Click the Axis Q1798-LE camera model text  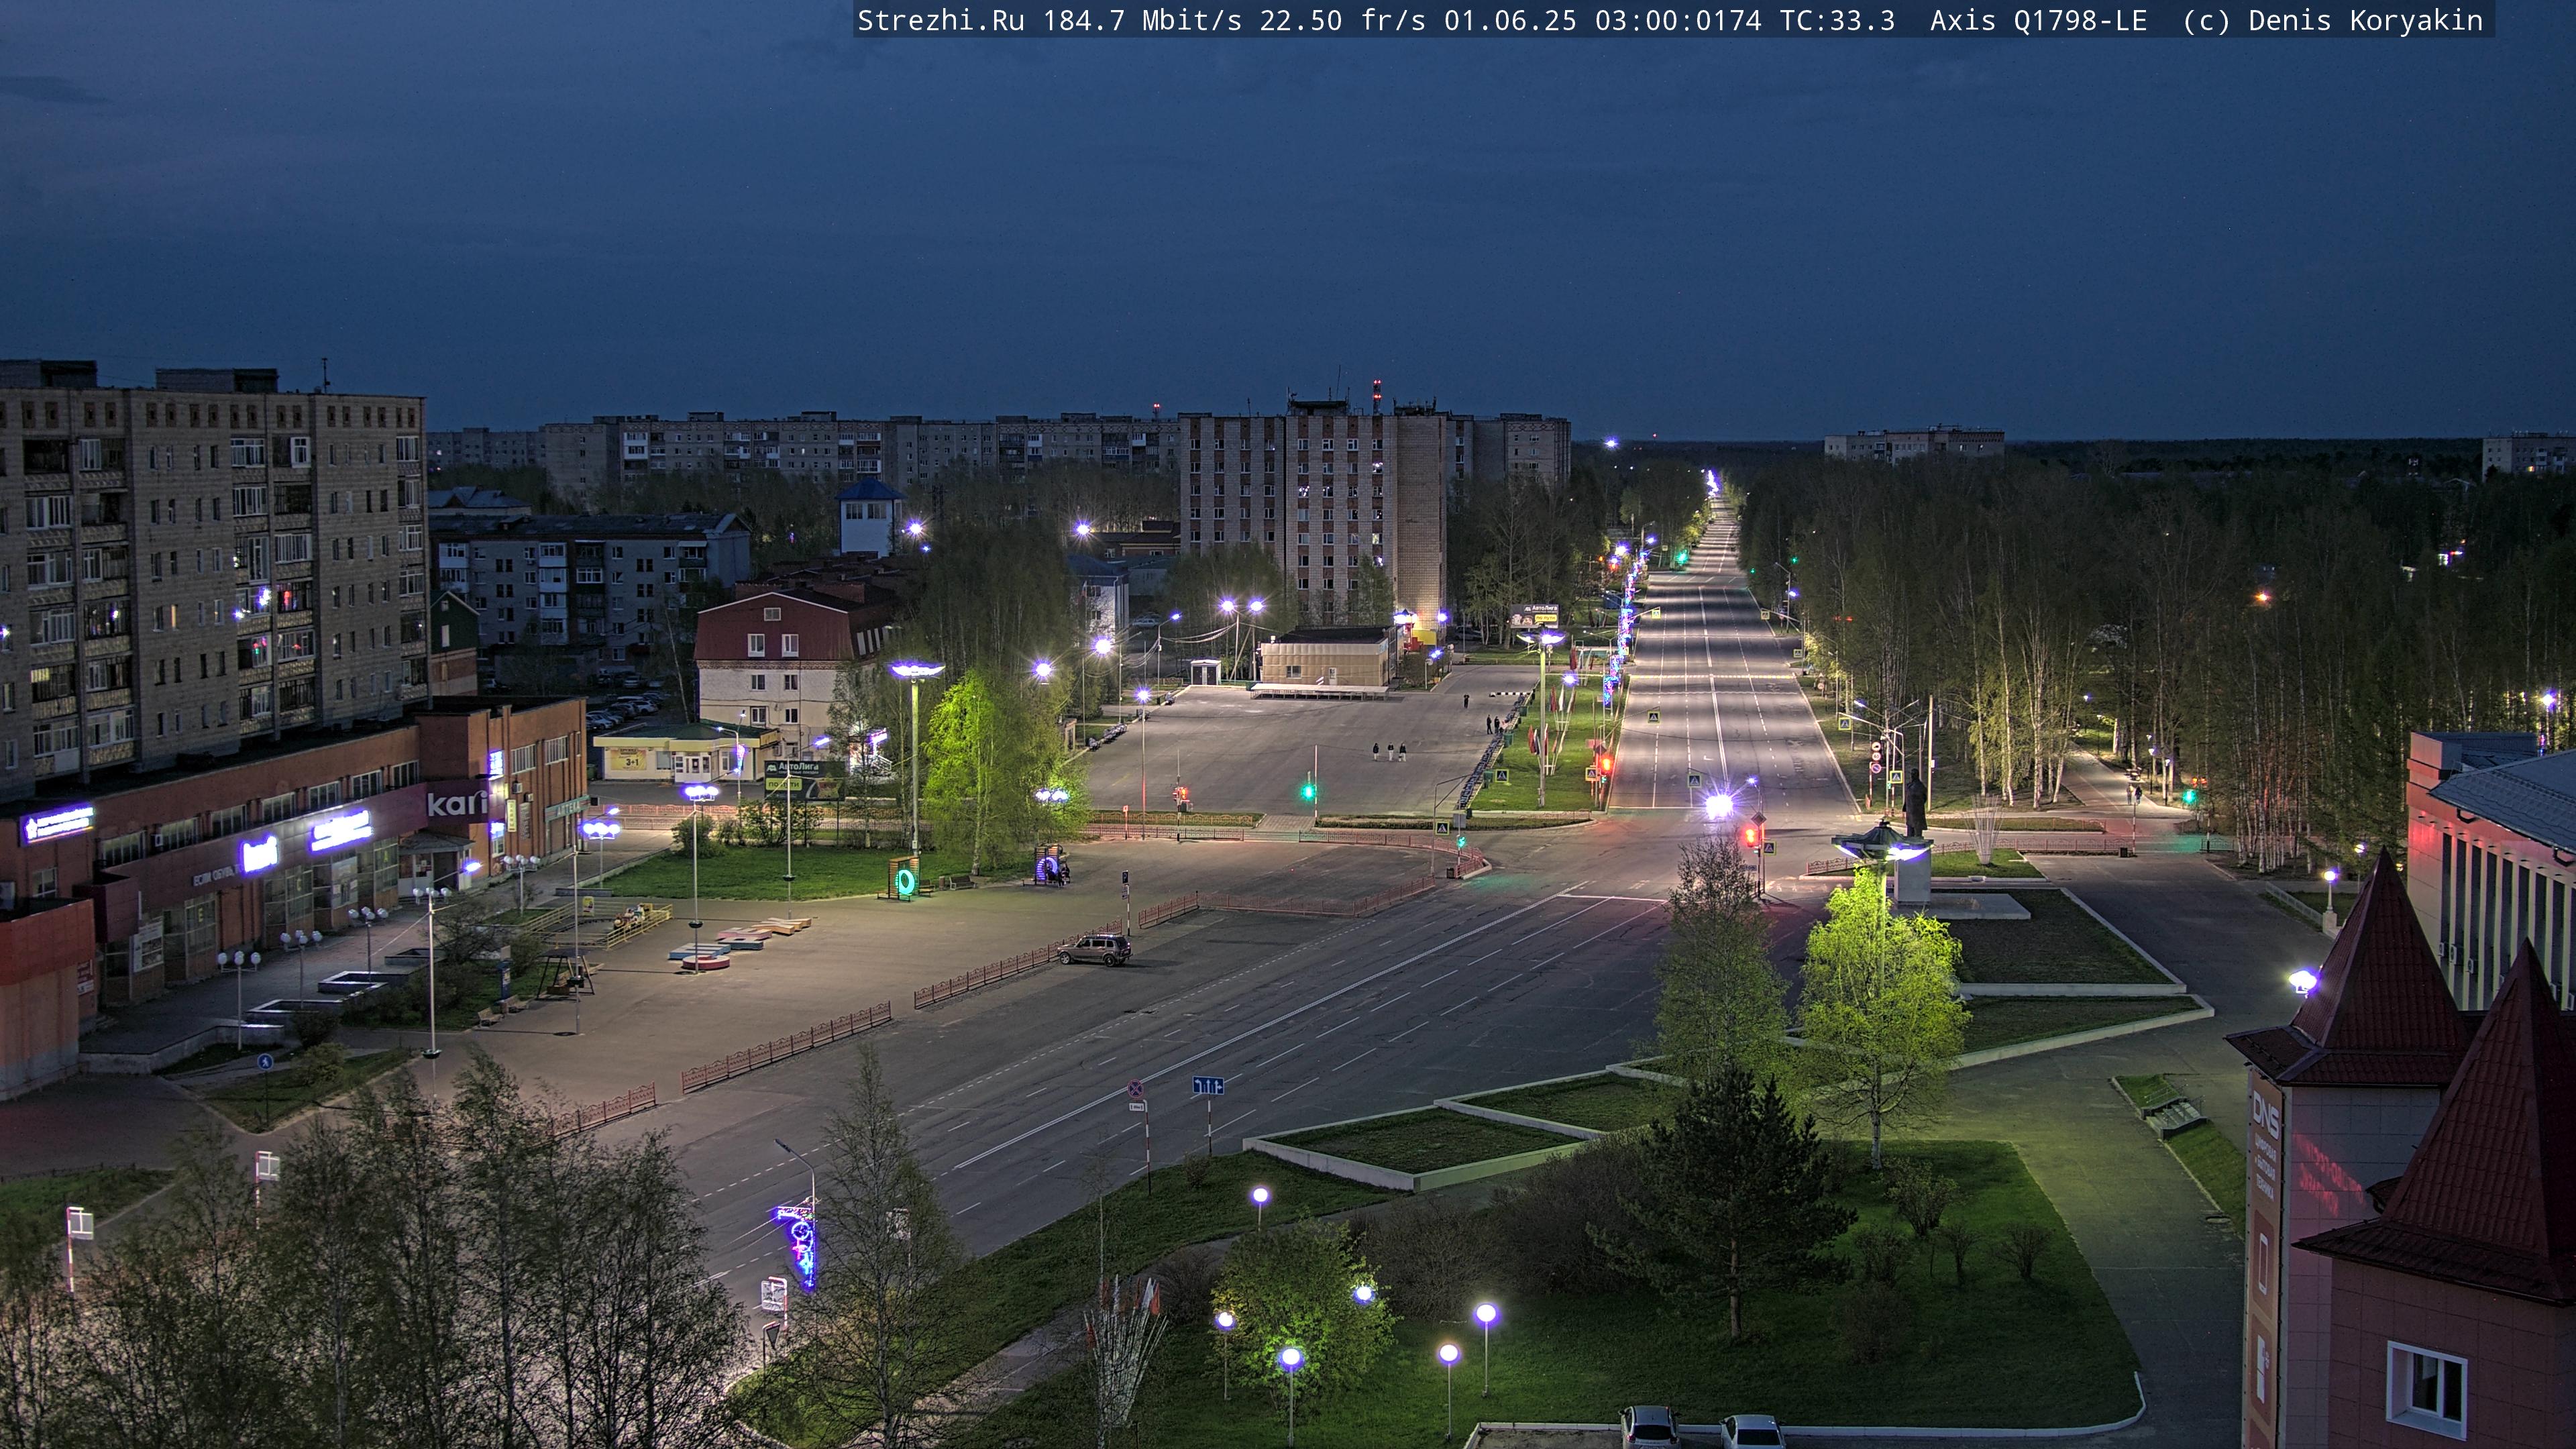click(2038, 21)
